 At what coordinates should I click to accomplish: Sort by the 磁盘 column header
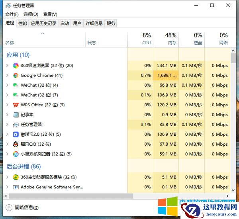click(192, 39)
